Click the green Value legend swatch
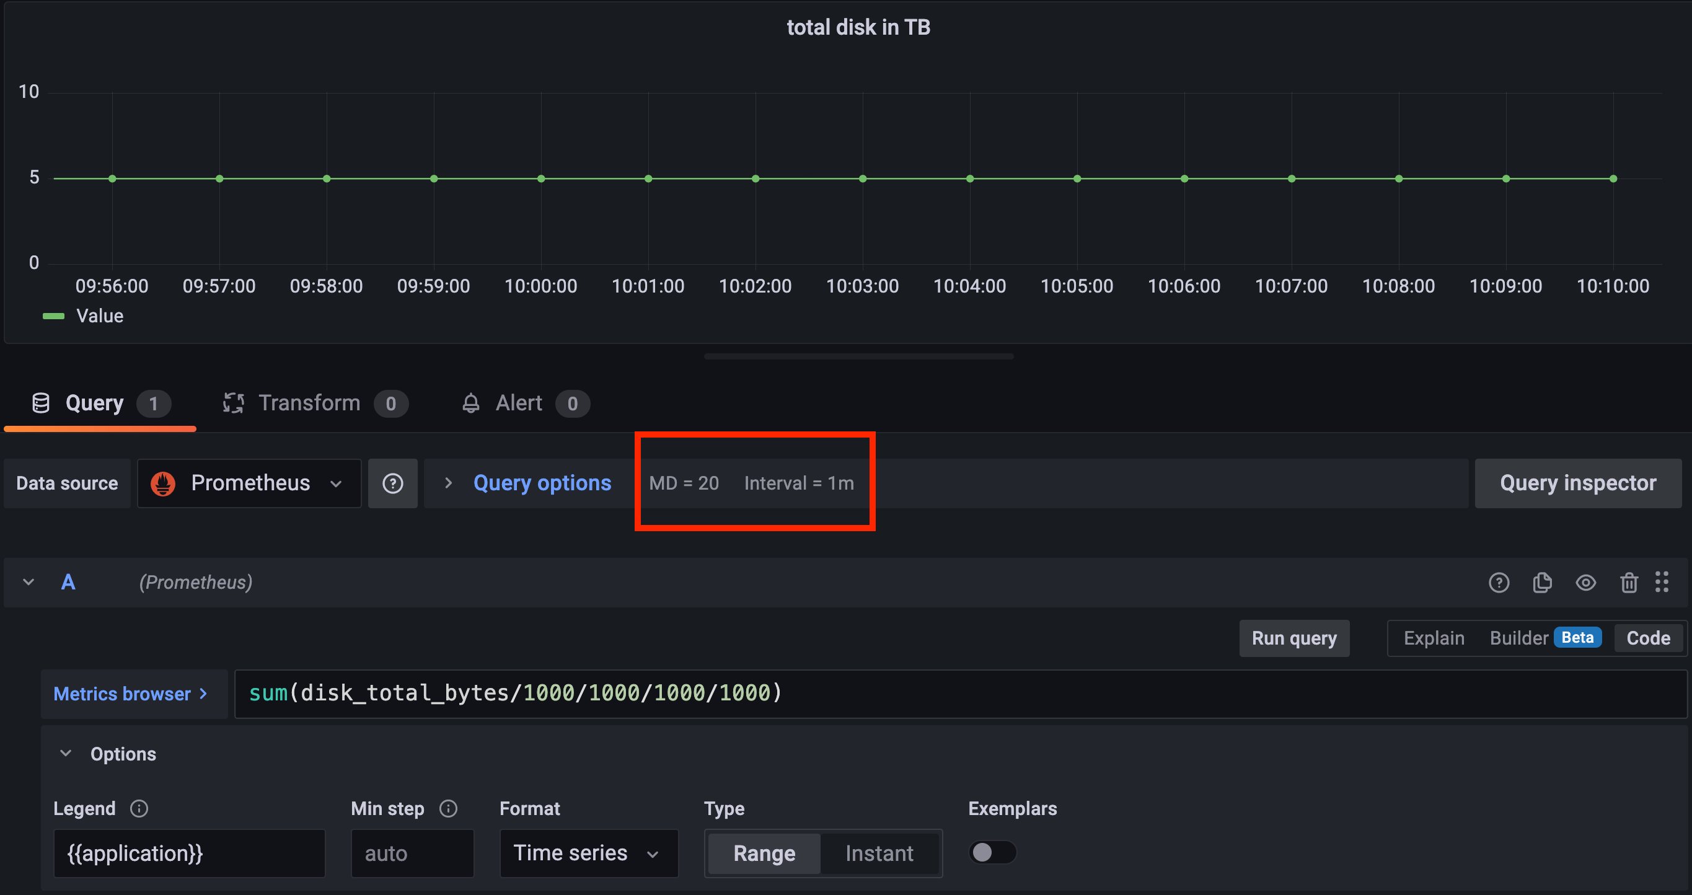Screen dimensions: 1692x895 pos(53,316)
